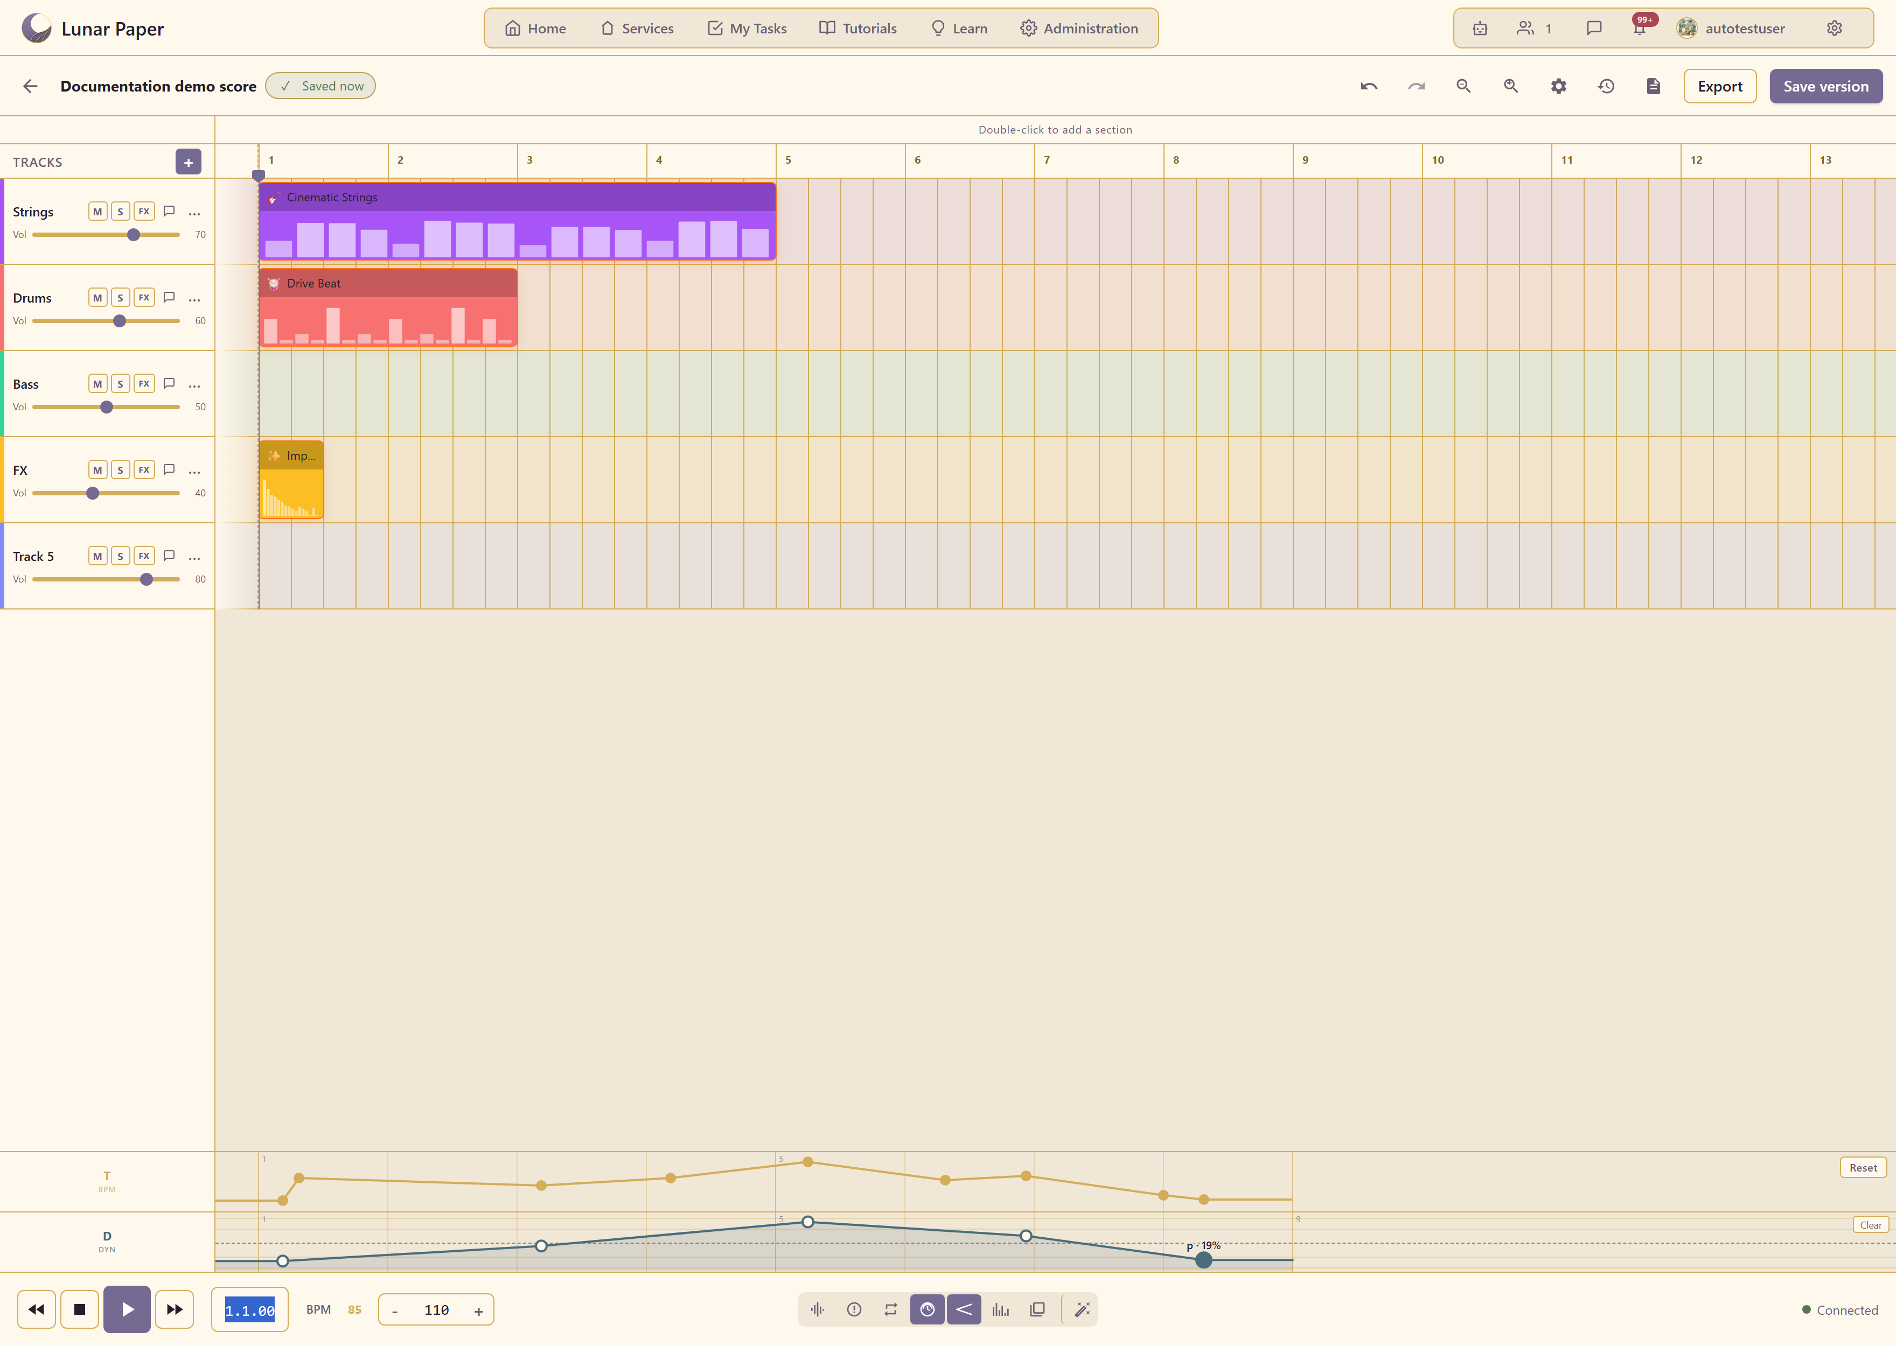Open comment icon on Track 5

pos(169,556)
